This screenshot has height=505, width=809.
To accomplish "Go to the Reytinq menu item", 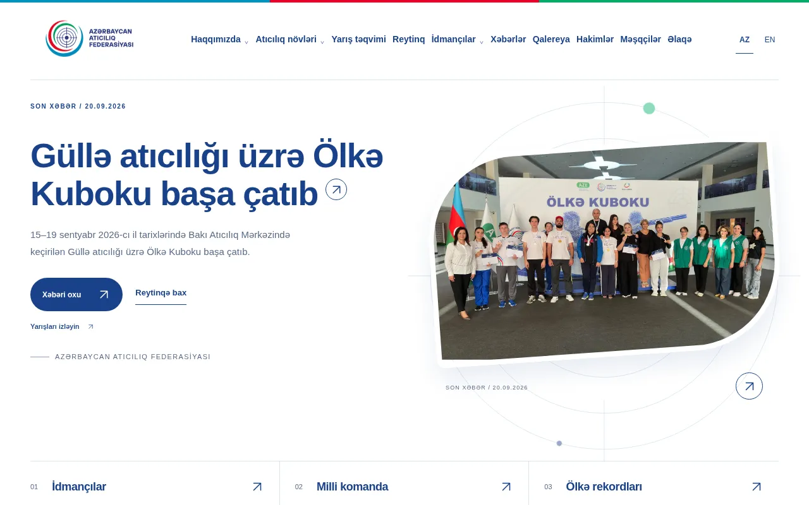I will pyautogui.click(x=409, y=39).
